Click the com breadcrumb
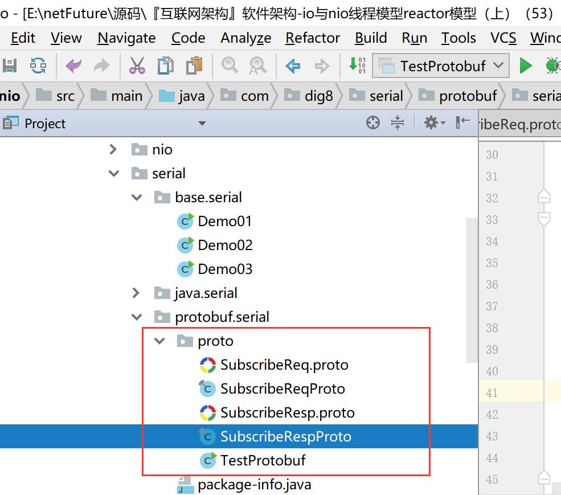Image resolution: width=561 pixels, height=495 pixels. click(x=244, y=96)
